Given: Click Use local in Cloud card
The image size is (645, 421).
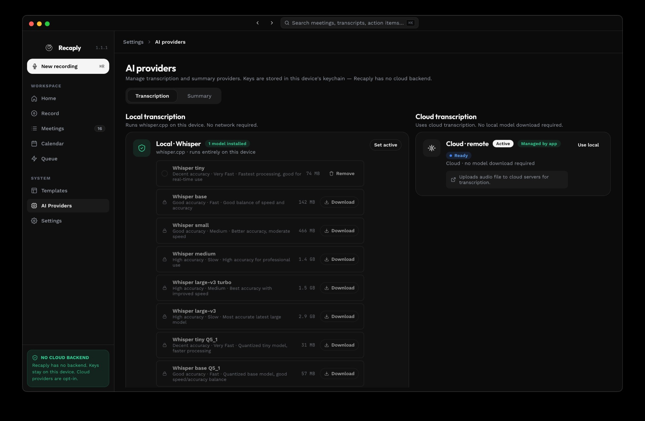Looking at the screenshot, I should pyautogui.click(x=588, y=145).
